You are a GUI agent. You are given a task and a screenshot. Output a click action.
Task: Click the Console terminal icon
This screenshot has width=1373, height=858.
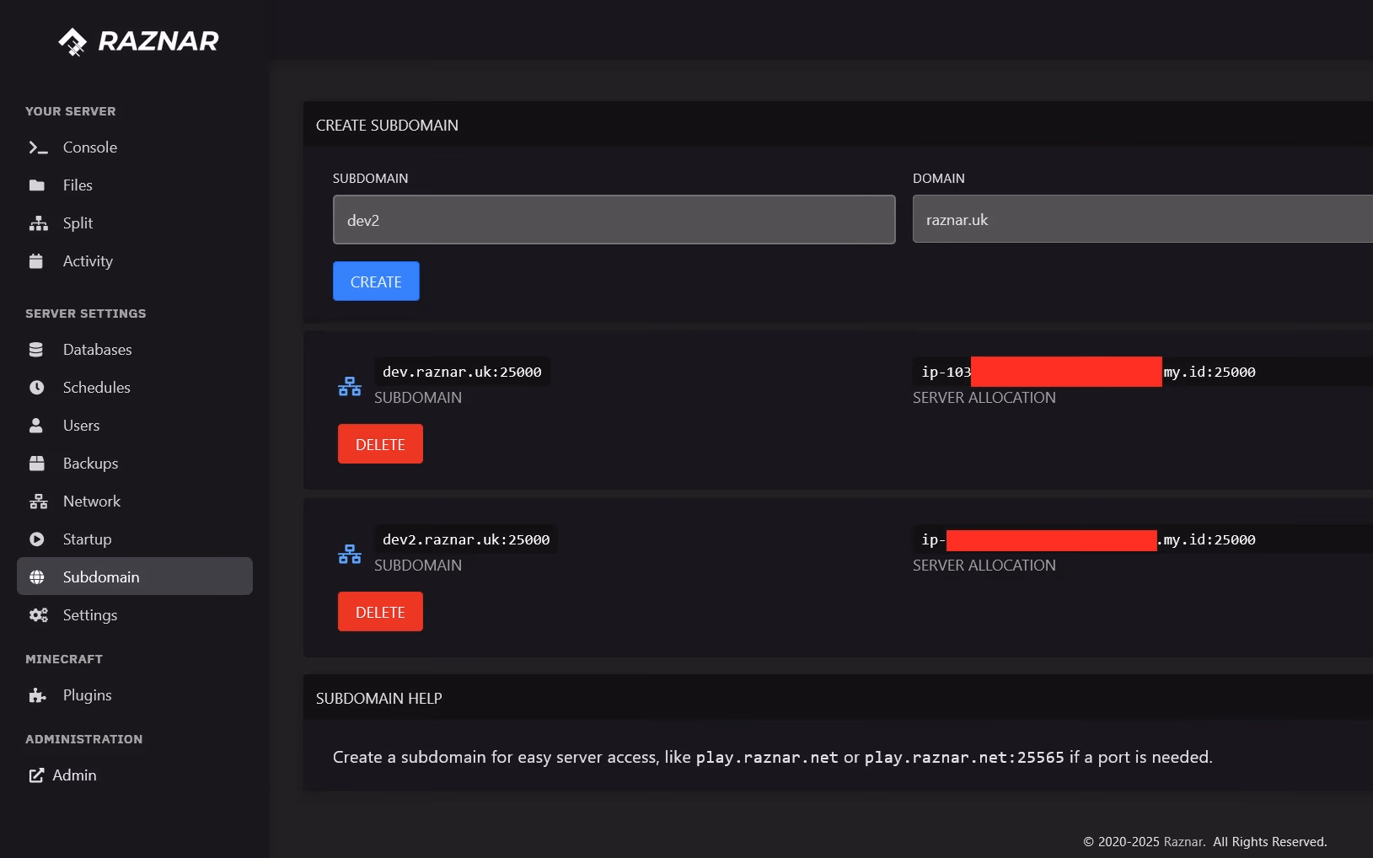(38, 147)
